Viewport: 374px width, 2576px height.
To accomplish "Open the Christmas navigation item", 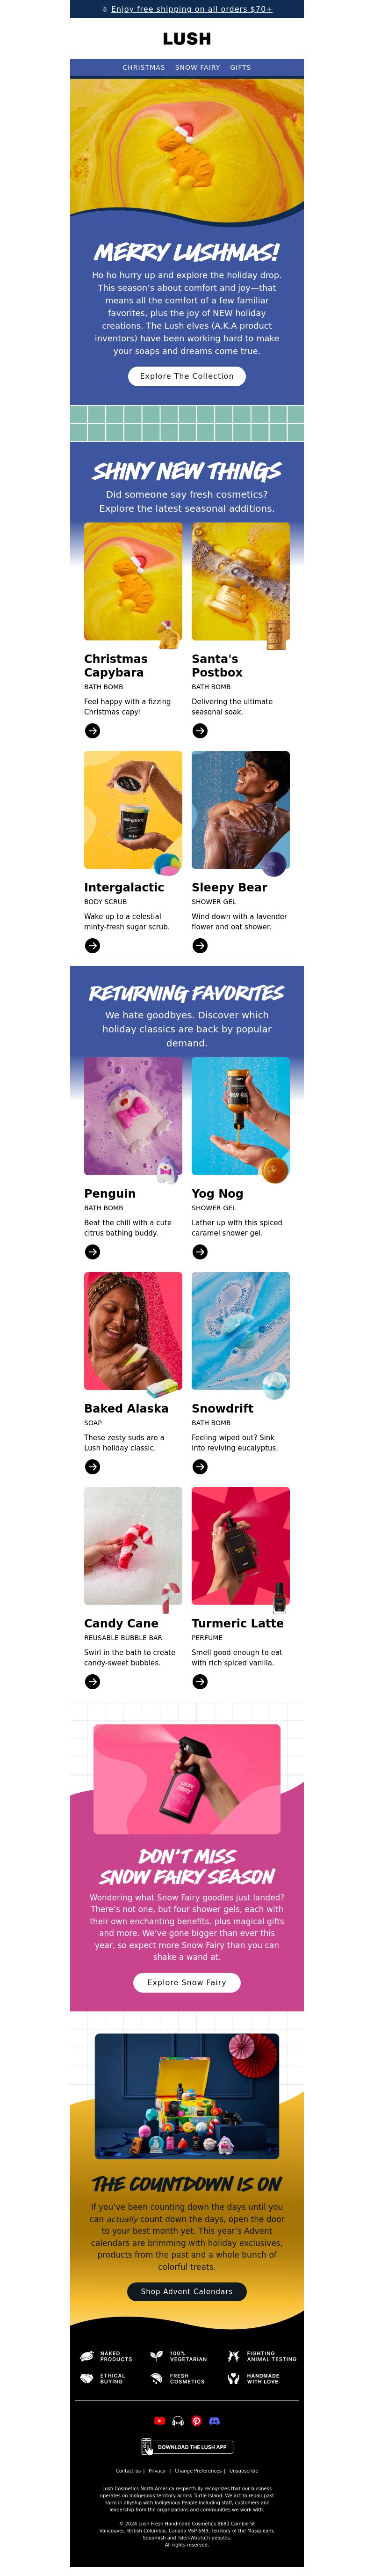I will (x=144, y=68).
